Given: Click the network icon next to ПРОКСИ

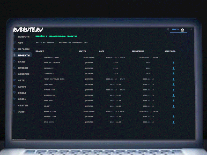Looking at the screenshot, I should point(14,68).
